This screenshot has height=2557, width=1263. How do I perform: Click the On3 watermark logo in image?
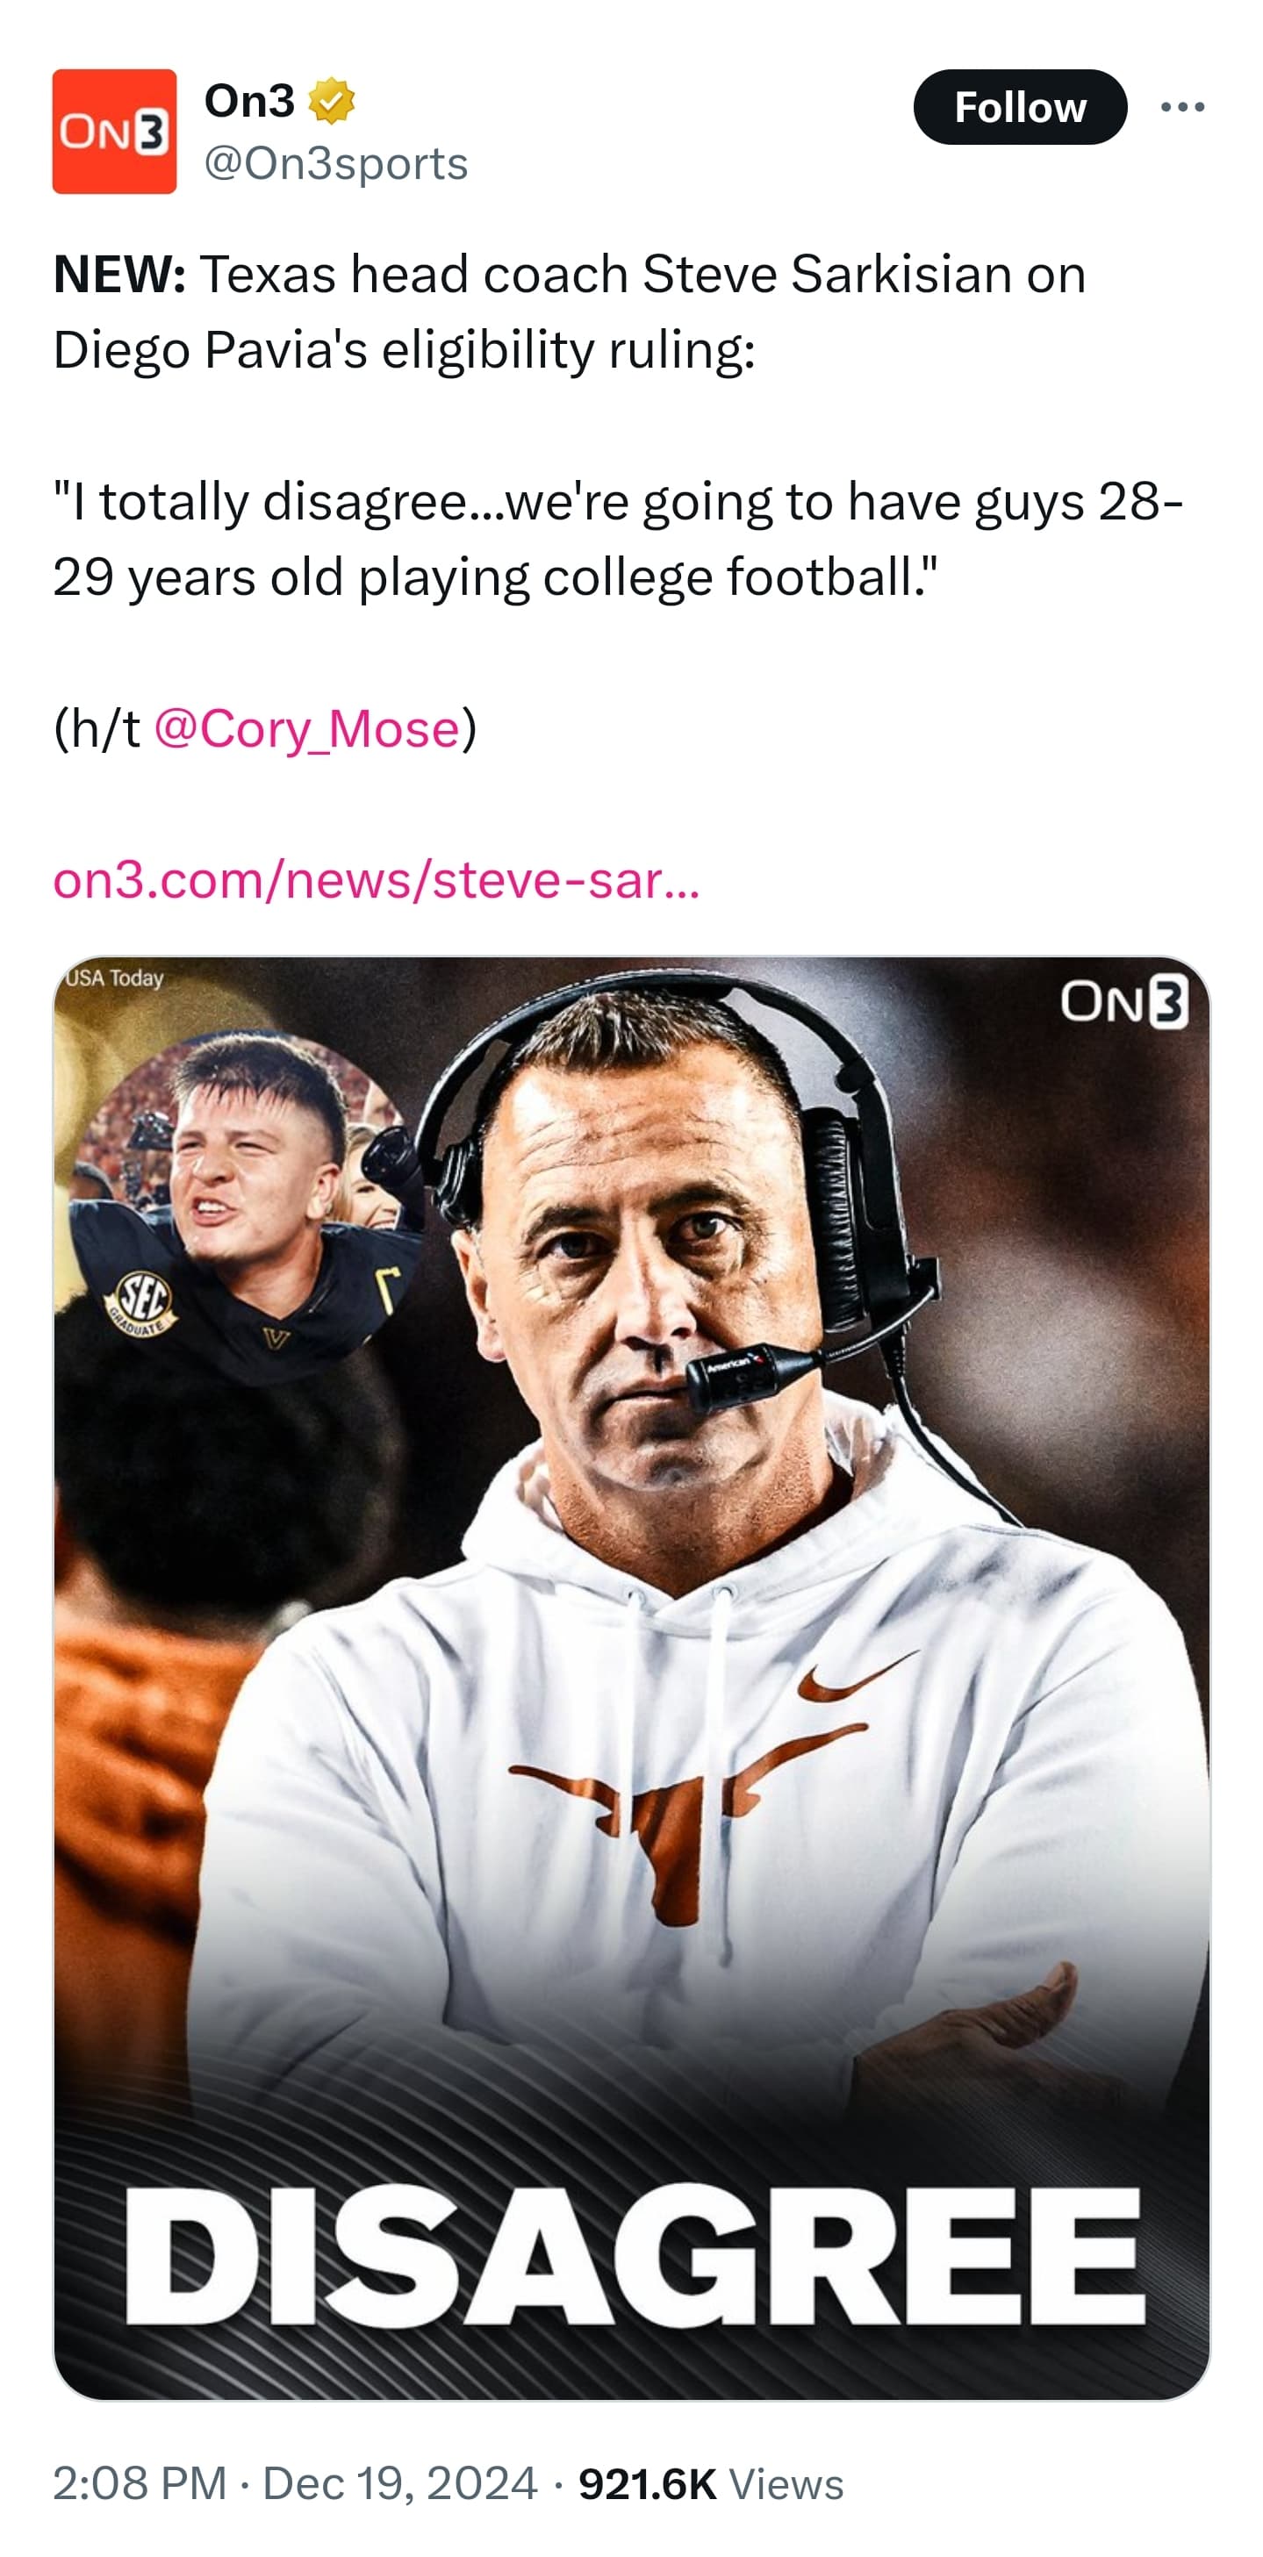pyautogui.click(x=1123, y=1001)
